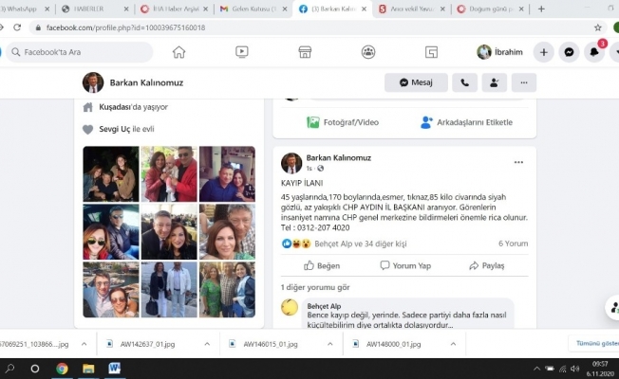Expand options for AW142637_01.jpg download
The width and height of the screenshot is (619, 379).
coord(195,344)
